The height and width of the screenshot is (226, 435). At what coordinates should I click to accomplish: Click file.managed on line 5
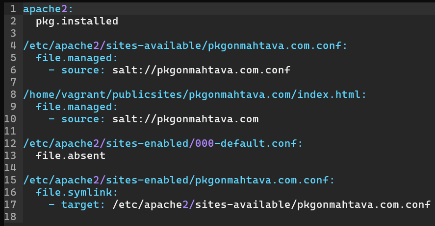(77, 58)
